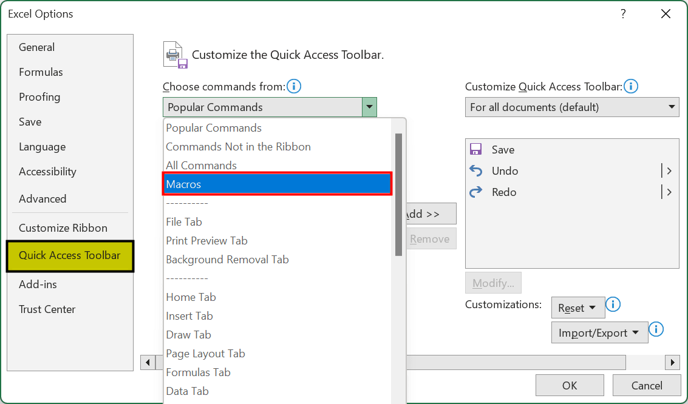Image resolution: width=688 pixels, height=404 pixels.
Task: Select Page Layout Tab option
Action: point(278,354)
